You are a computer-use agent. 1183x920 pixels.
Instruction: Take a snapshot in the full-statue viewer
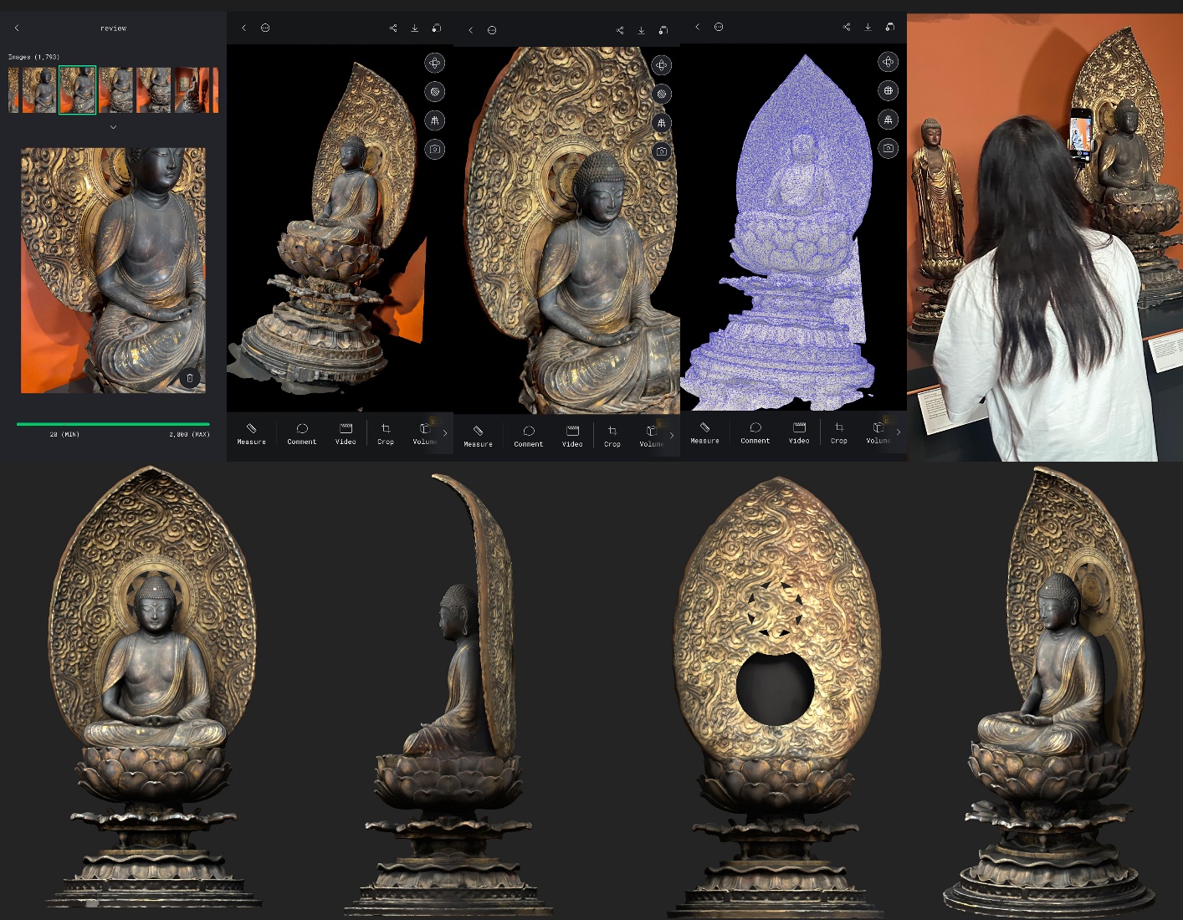tap(434, 150)
